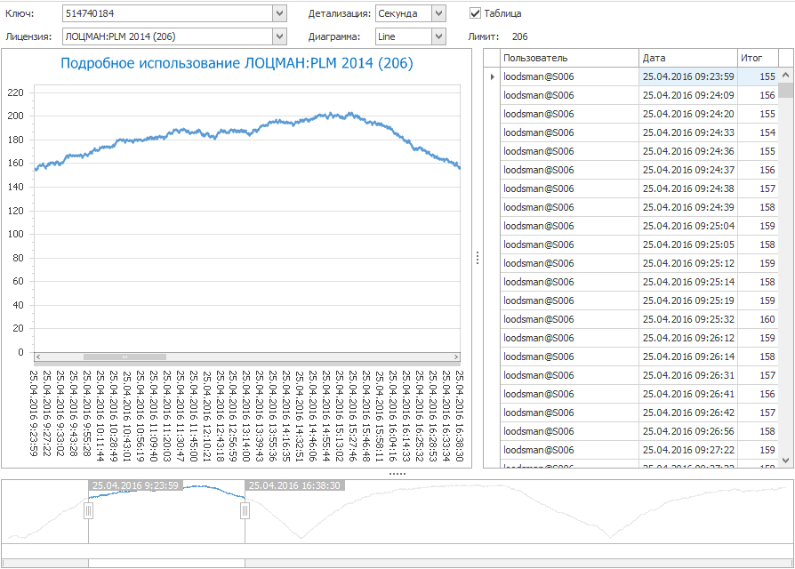
Task: Click the right range selector handle
Action: point(245,511)
